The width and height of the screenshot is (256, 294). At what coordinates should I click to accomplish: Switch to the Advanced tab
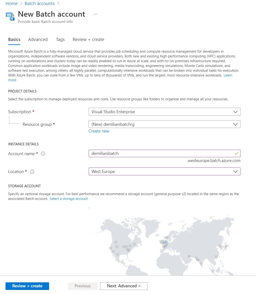click(38, 40)
